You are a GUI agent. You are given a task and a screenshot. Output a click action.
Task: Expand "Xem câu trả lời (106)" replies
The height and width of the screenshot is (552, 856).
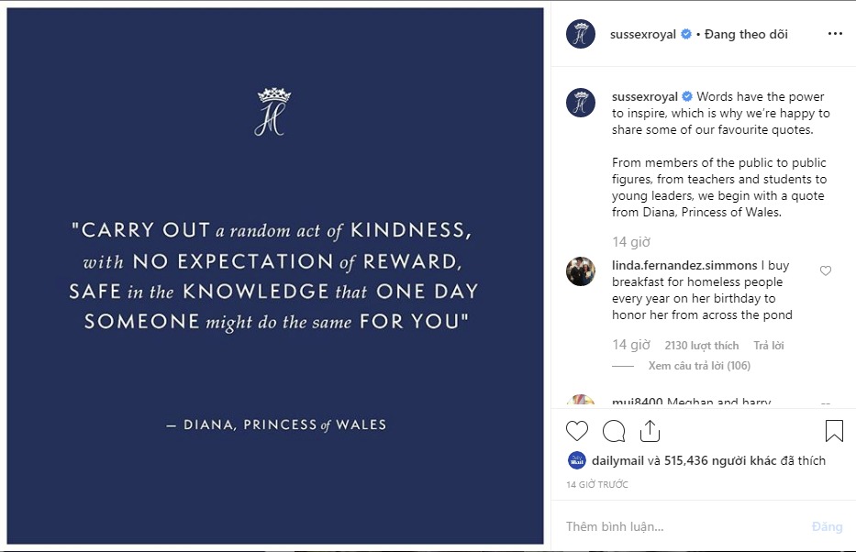click(x=699, y=366)
